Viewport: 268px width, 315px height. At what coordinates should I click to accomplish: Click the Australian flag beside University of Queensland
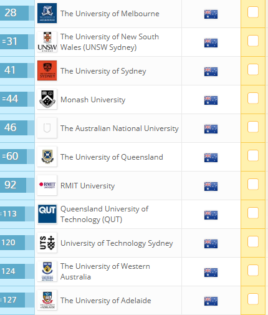[x=211, y=158]
